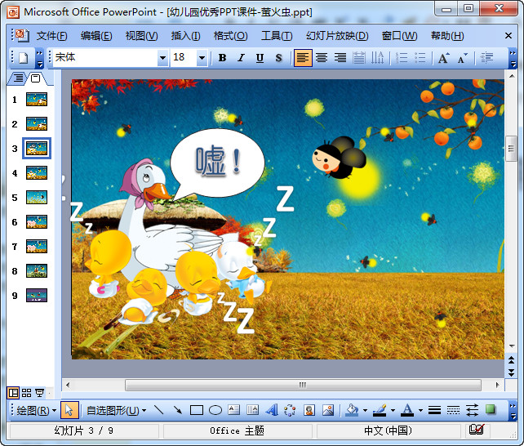Select the Arrow drawing tool
The image size is (524, 446).
pyautogui.click(x=178, y=410)
